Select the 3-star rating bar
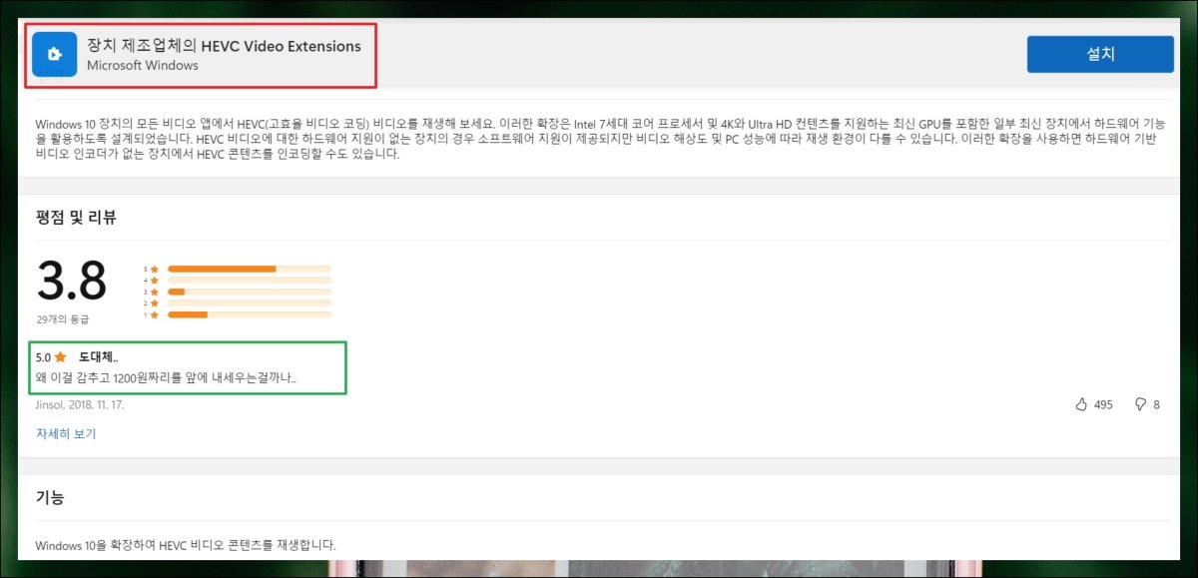The width and height of the screenshot is (1198, 578). [250, 291]
